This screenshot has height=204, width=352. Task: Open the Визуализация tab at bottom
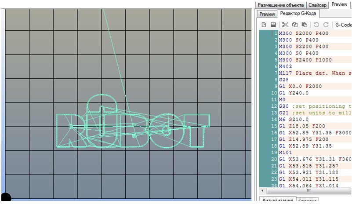click(278, 200)
